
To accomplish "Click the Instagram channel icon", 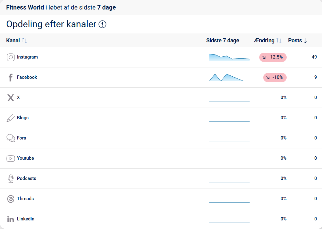I will click(x=11, y=57).
